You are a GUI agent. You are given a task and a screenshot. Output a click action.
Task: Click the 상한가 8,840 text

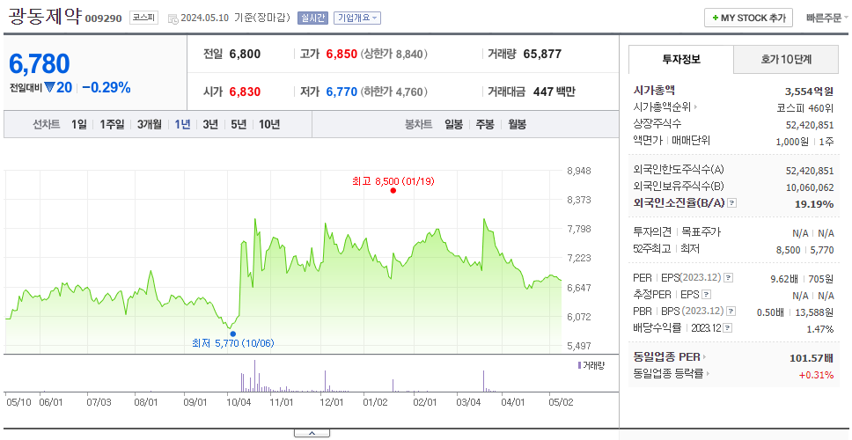click(394, 54)
